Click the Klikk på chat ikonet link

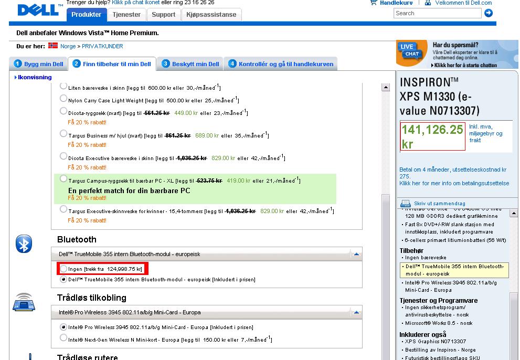135,2
